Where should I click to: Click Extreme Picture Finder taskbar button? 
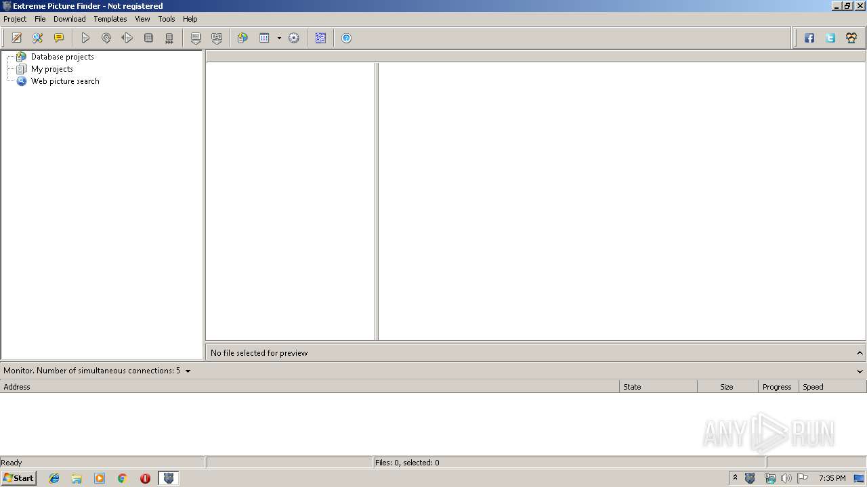(169, 478)
